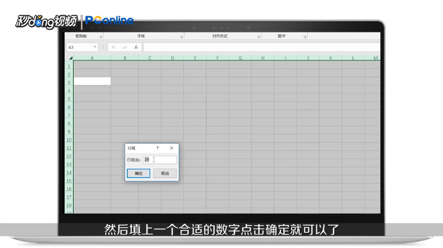443x248 pixels.
Task: Open help in 行高 dialog
Action: coord(158,148)
